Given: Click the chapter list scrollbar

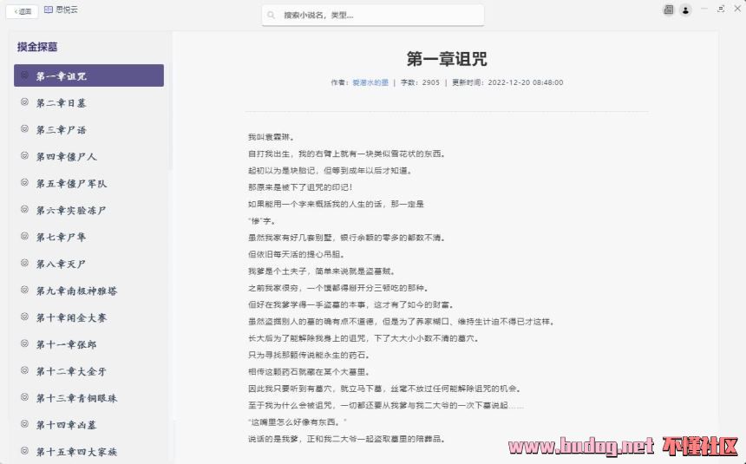Looking at the screenshot, I should click(170, 114).
